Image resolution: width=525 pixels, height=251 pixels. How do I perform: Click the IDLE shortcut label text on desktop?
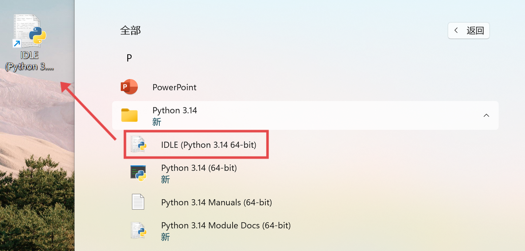29,60
